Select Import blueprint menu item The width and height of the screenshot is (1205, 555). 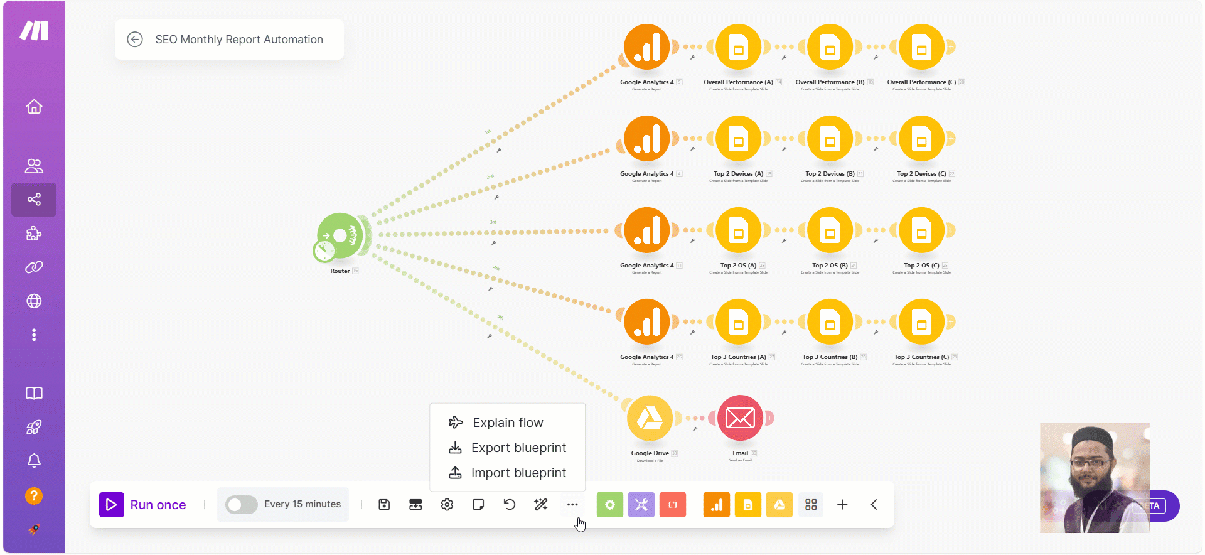pos(508,473)
